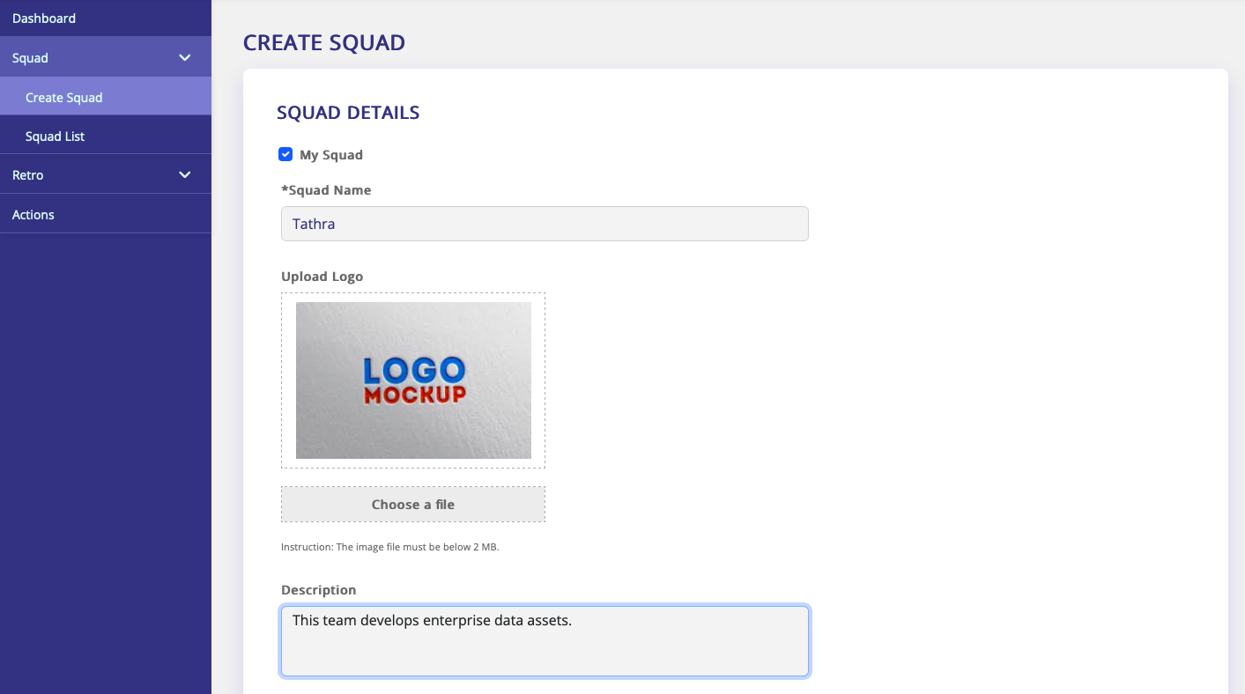Go to the Actions section
Screen dimensions: 1245x694
tap(33, 213)
